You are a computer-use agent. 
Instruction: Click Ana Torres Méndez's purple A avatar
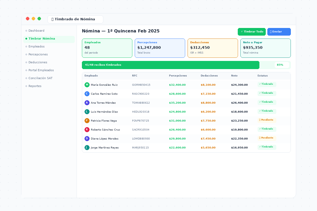point(87,103)
